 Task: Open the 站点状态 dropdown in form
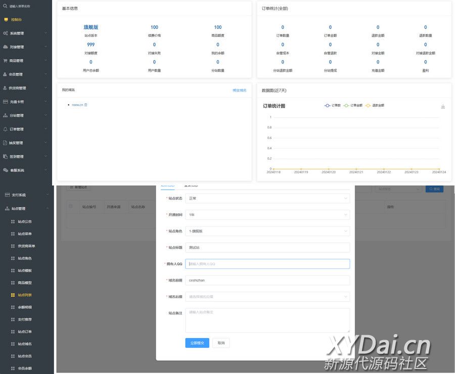tap(267, 199)
